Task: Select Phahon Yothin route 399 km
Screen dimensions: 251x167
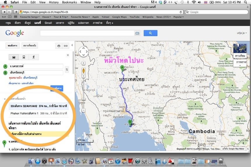Action: pyautogui.click(x=39, y=113)
